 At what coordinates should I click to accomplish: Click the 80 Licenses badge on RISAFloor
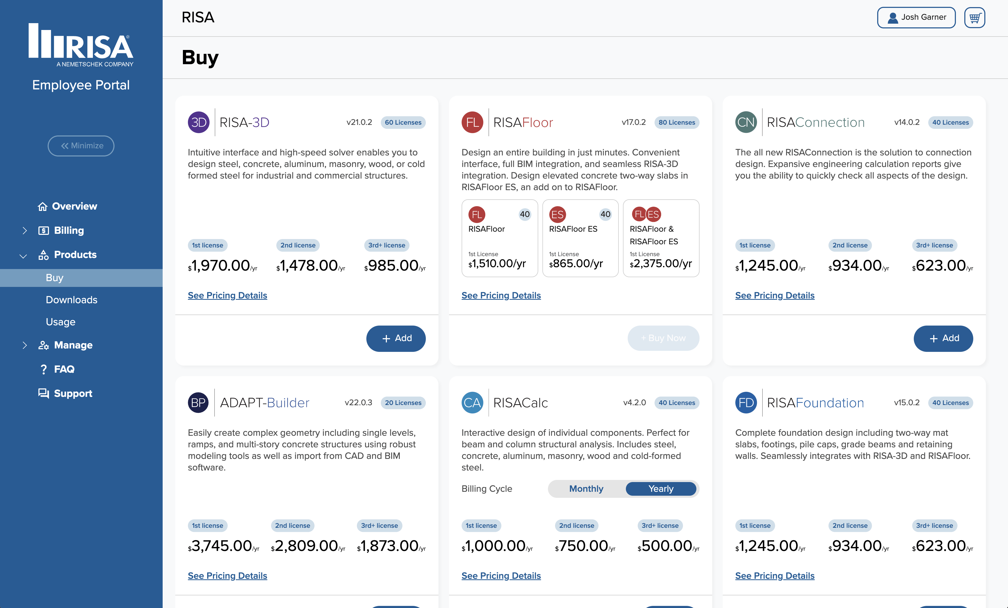677,122
